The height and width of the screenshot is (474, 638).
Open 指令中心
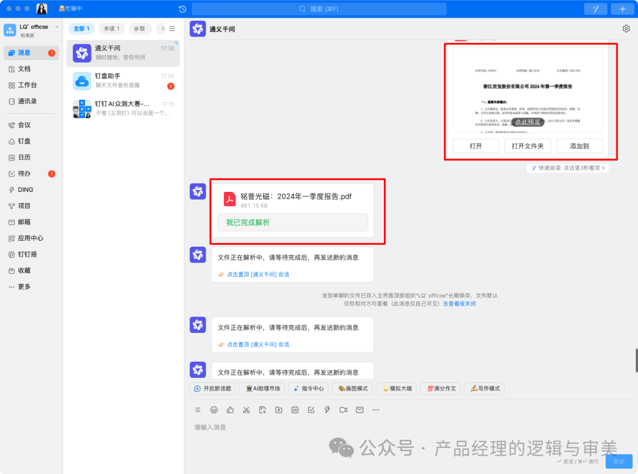coord(308,388)
